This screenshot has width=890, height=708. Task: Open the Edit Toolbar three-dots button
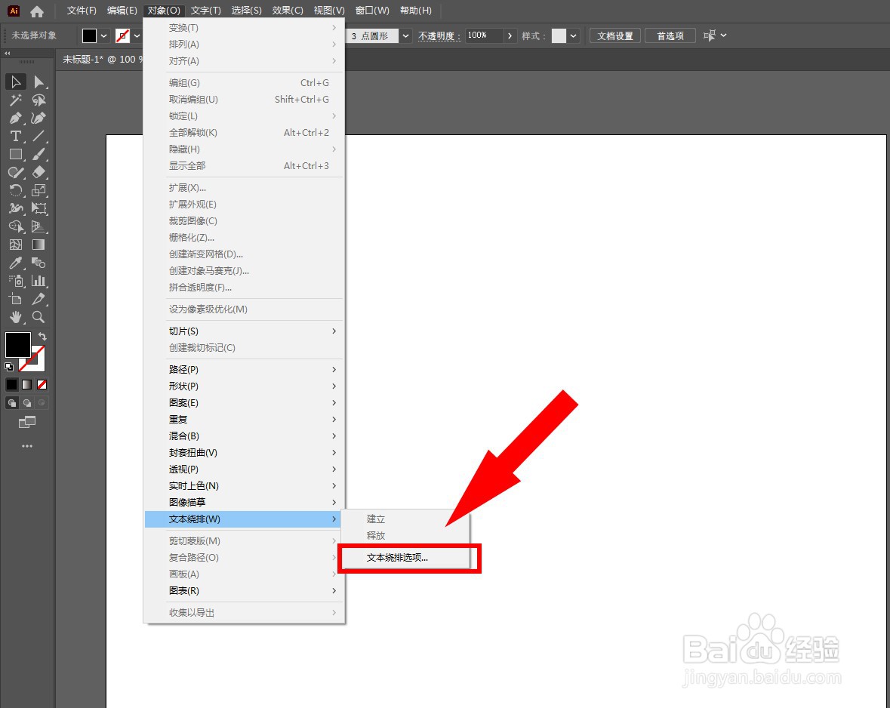click(x=26, y=446)
